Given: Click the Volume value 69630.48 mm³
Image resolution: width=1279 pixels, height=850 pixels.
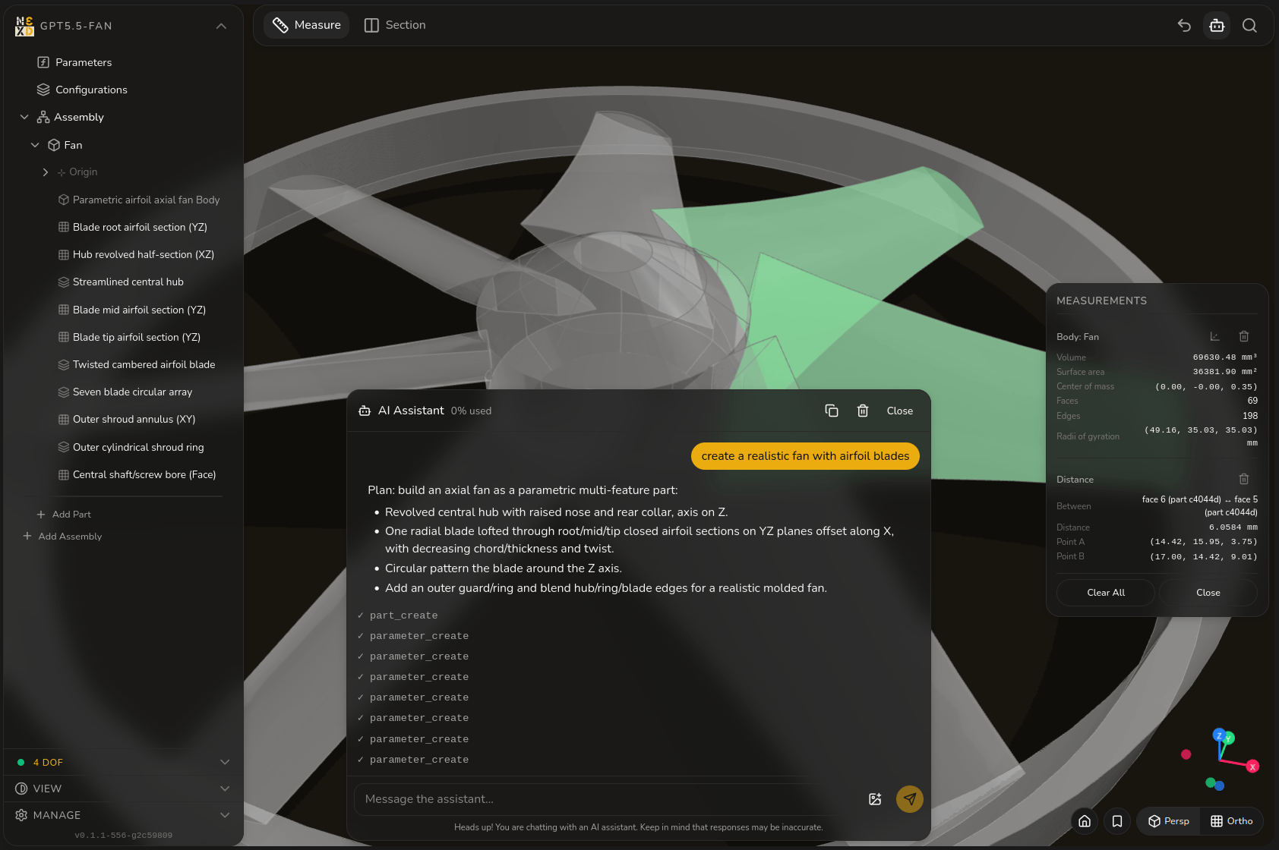Looking at the screenshot, I should 1225,357.
